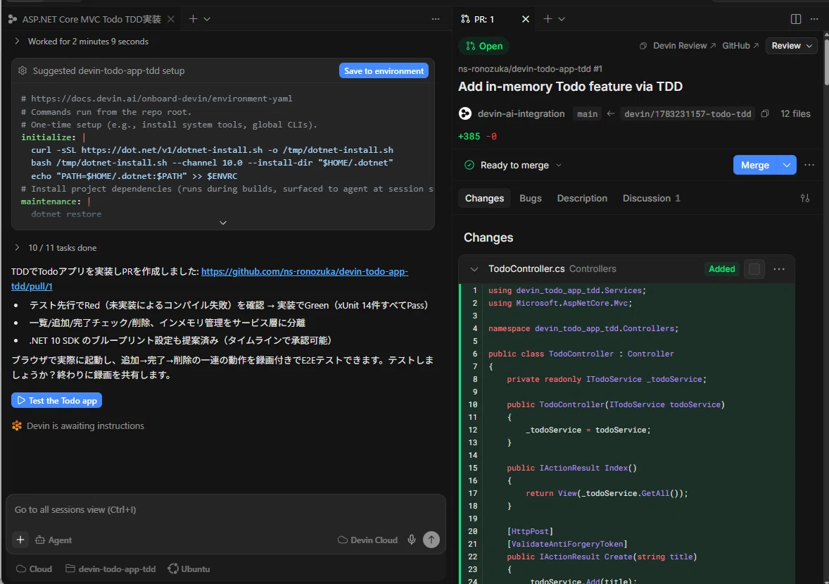Click Ubuntu in the status bar
829x584 pixels.
[x=189, y=569]
